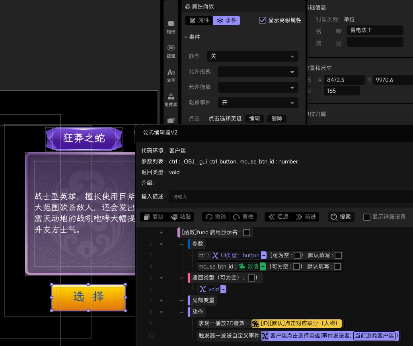Check the 启用显示名 checkbox on func row

point(247,233)
